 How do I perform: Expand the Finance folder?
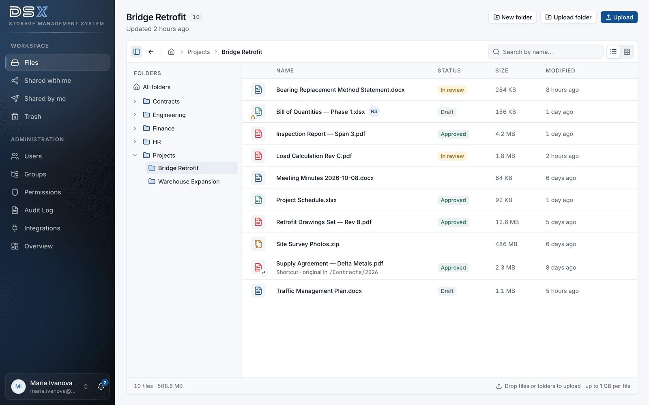pos(135,128)
